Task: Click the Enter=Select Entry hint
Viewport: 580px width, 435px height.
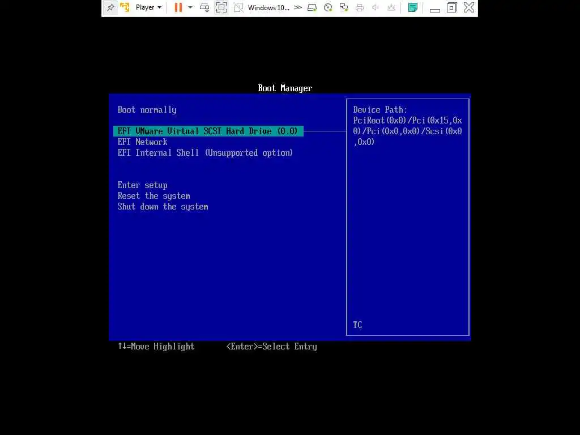Action: coord(271,346)
